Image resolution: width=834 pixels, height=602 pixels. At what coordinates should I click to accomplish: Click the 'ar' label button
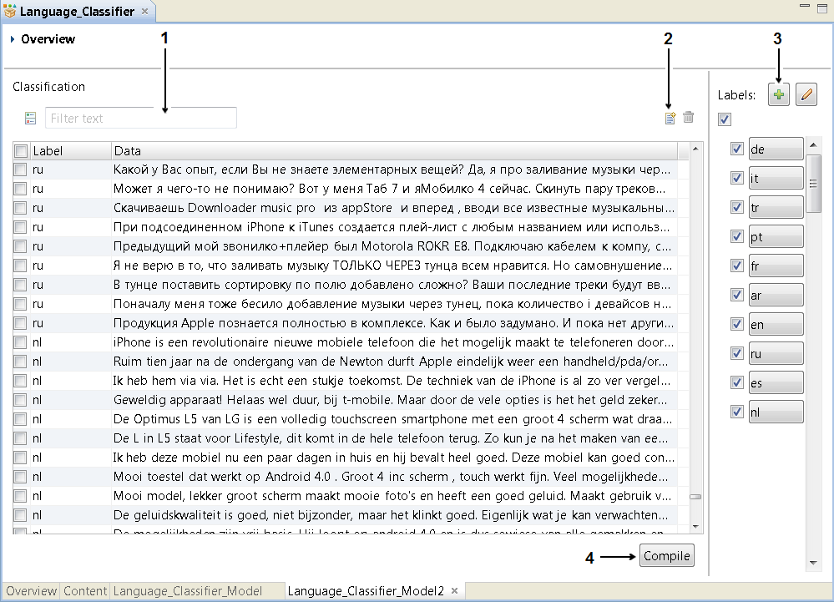[x=776, y=295]
